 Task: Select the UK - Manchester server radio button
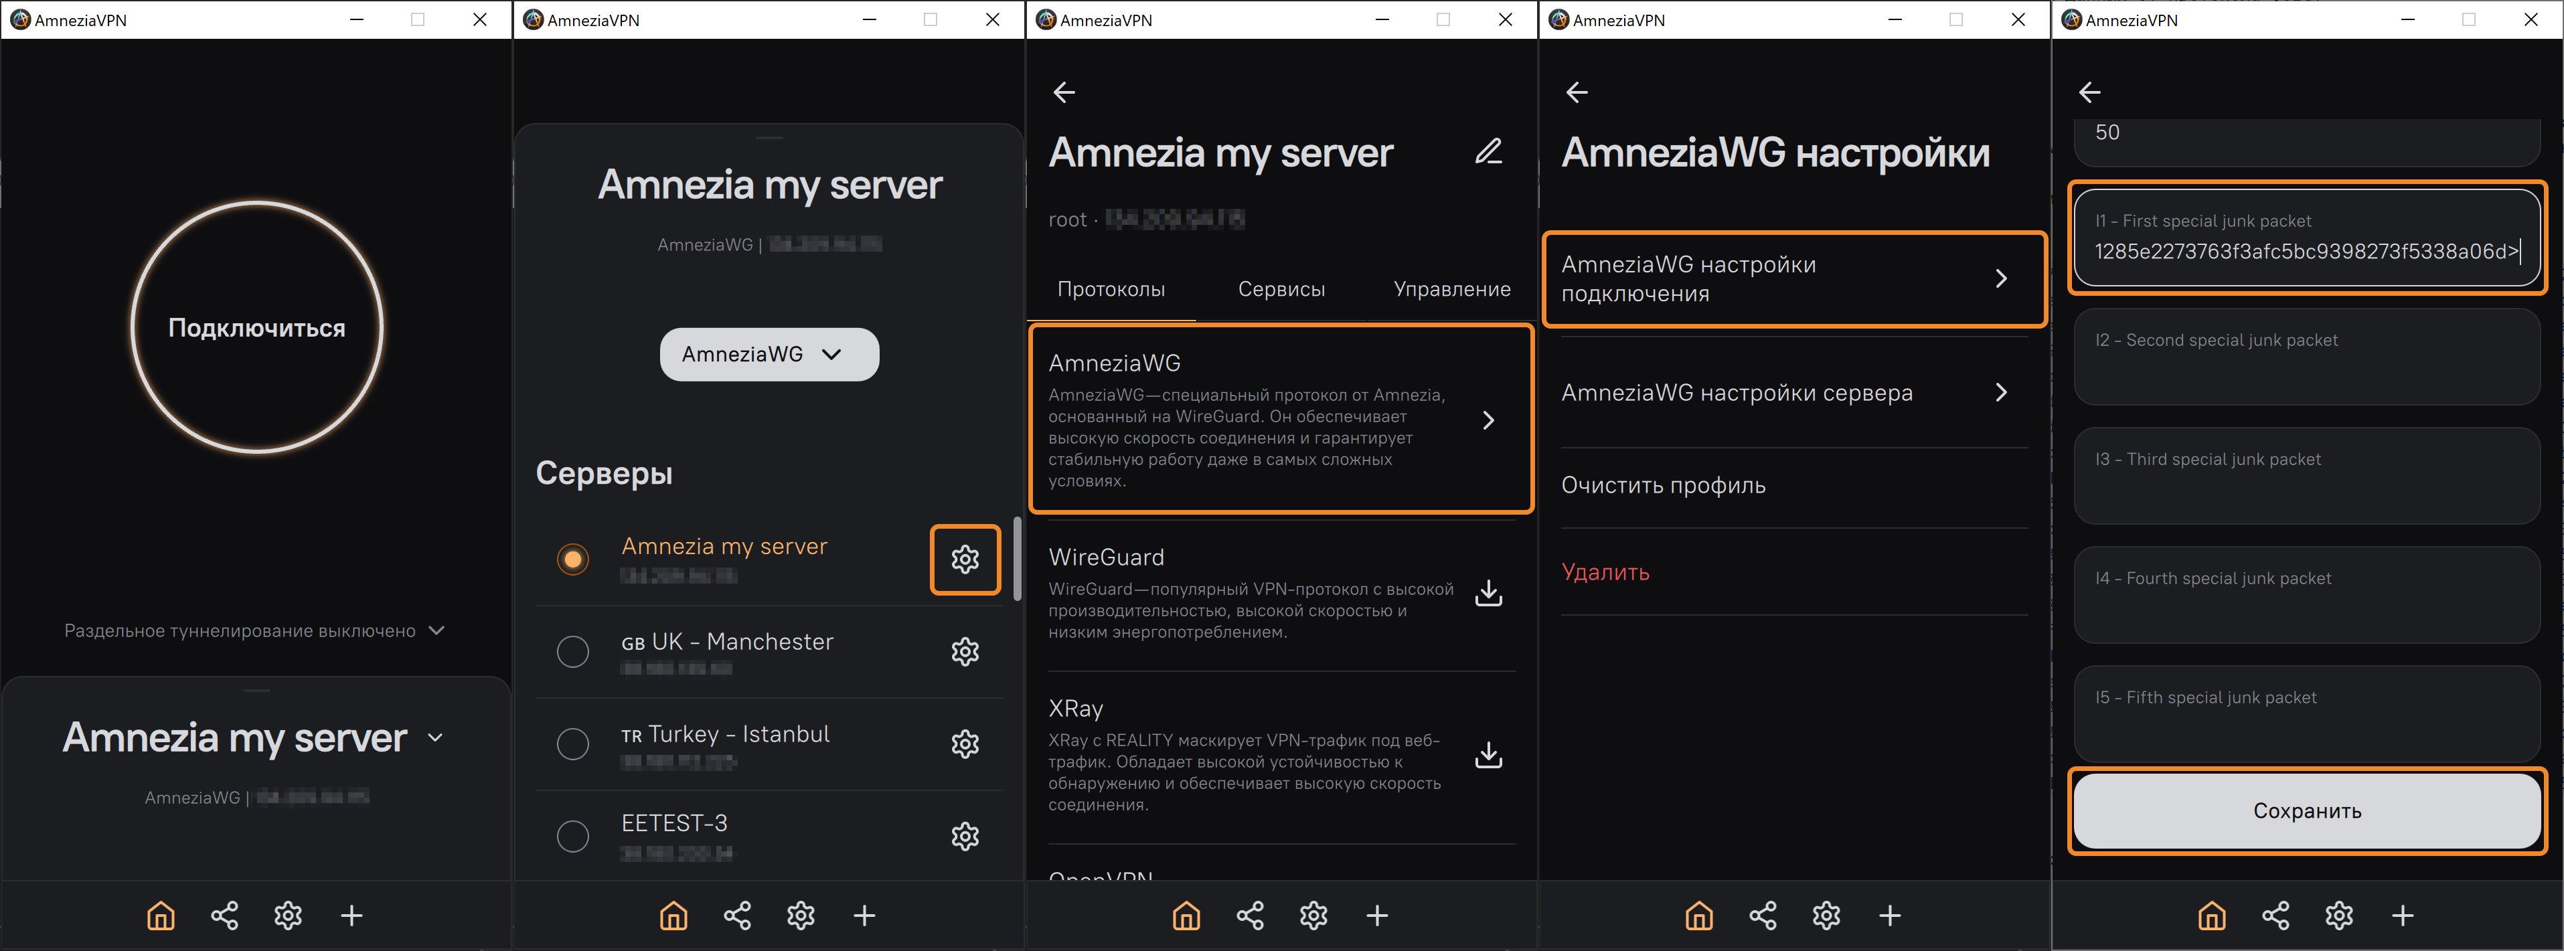point(572,652)
